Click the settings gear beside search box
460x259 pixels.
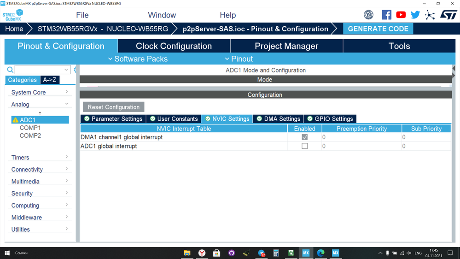click(x=75, y=70)
